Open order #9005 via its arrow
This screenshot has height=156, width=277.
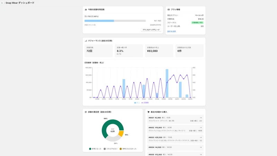[x=201, y=154]
